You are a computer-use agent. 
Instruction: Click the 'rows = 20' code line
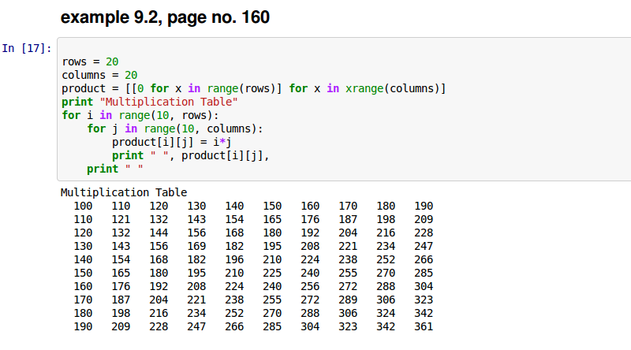[90, 61]
